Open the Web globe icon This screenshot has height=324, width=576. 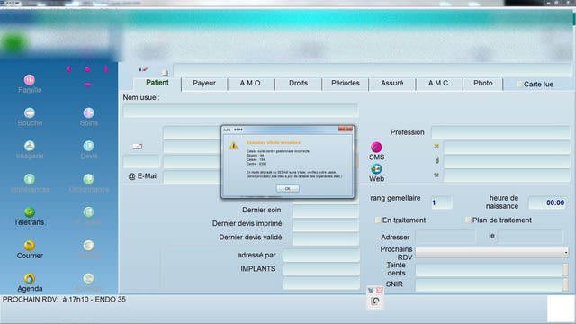coord(376,168)
